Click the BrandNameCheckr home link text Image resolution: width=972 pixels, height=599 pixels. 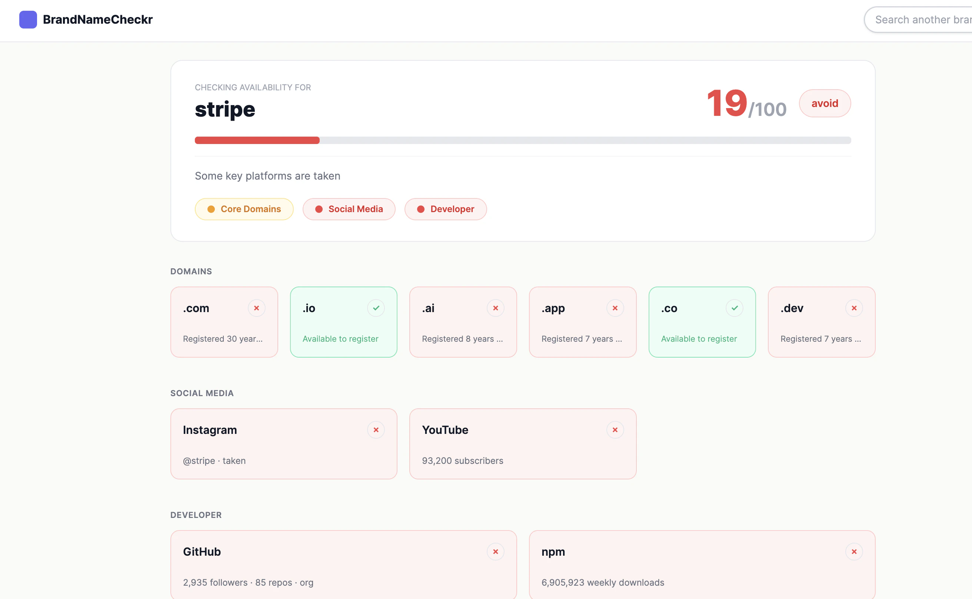97,19
